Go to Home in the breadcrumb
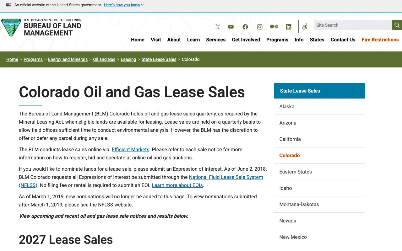402x251 pixels. tap(12, 59)
